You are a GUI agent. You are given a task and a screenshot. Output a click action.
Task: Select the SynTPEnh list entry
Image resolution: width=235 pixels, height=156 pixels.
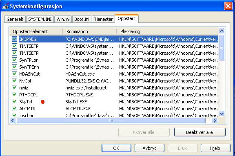(29, 67)
